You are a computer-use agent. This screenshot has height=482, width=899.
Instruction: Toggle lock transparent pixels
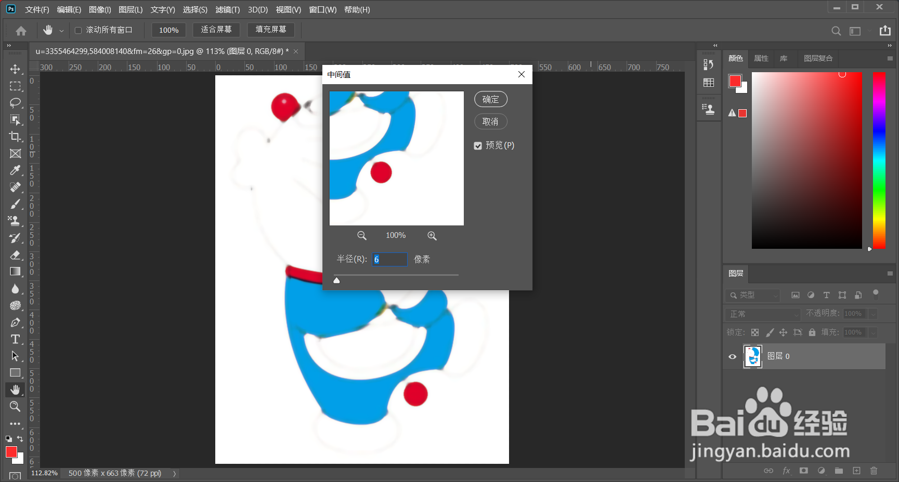coord(755,332)
